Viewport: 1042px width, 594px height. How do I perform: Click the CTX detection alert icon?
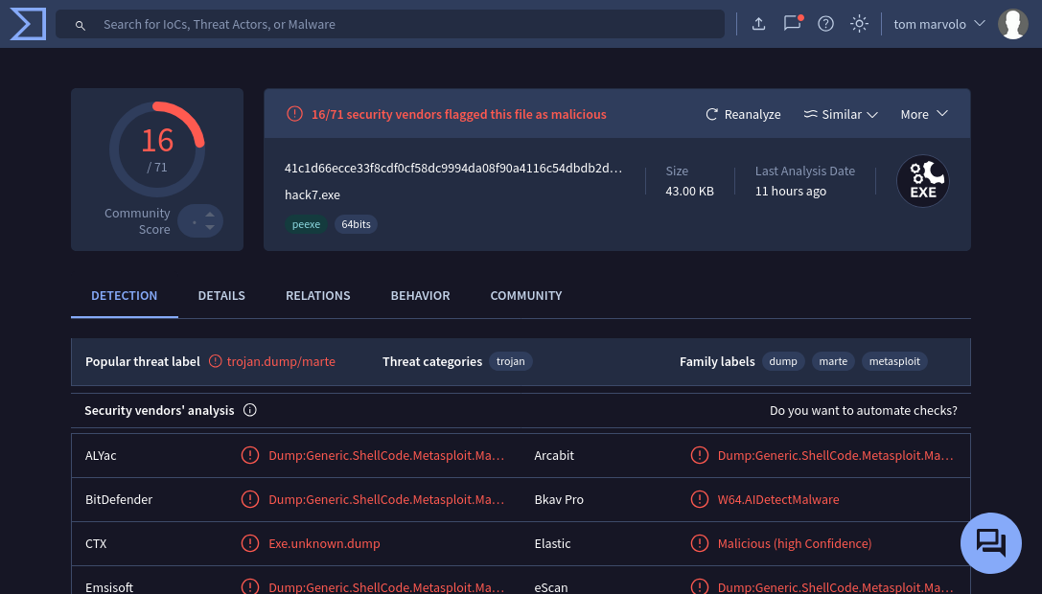tap(250, 543)
